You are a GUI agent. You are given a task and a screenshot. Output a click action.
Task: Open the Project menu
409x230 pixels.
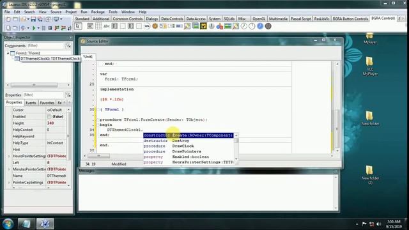click(71, 12)
